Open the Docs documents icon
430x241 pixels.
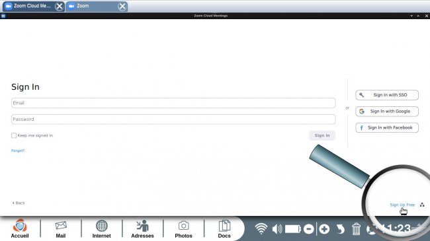click(x=224, y=228)
